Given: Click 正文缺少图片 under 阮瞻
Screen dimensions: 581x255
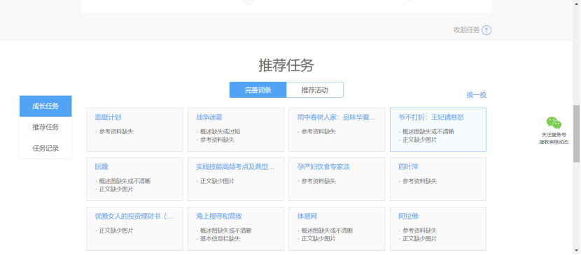Looking at the screenshot, I should pyautogui.click(x=116, y=189).
